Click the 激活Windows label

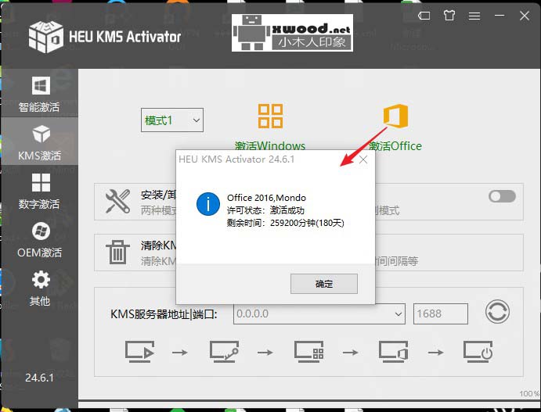tap(270, 146)
